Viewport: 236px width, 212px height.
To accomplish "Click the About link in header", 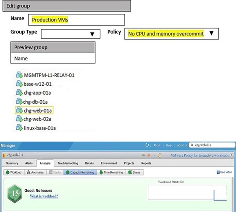I will click(157, 145).
